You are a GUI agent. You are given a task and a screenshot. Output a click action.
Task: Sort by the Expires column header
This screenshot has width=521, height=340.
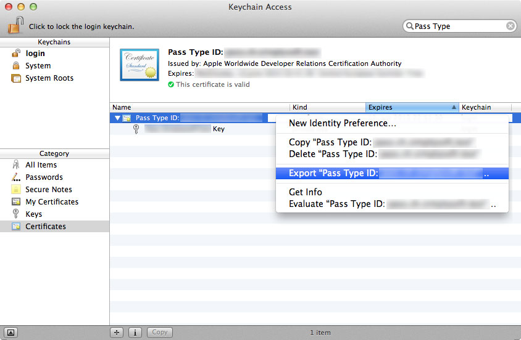412,107
